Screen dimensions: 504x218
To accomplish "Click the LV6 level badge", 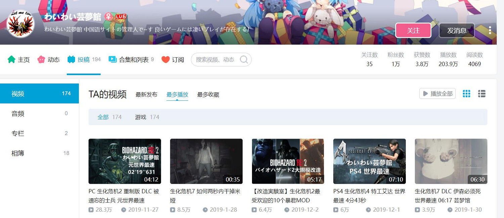I will pos(121,17).
